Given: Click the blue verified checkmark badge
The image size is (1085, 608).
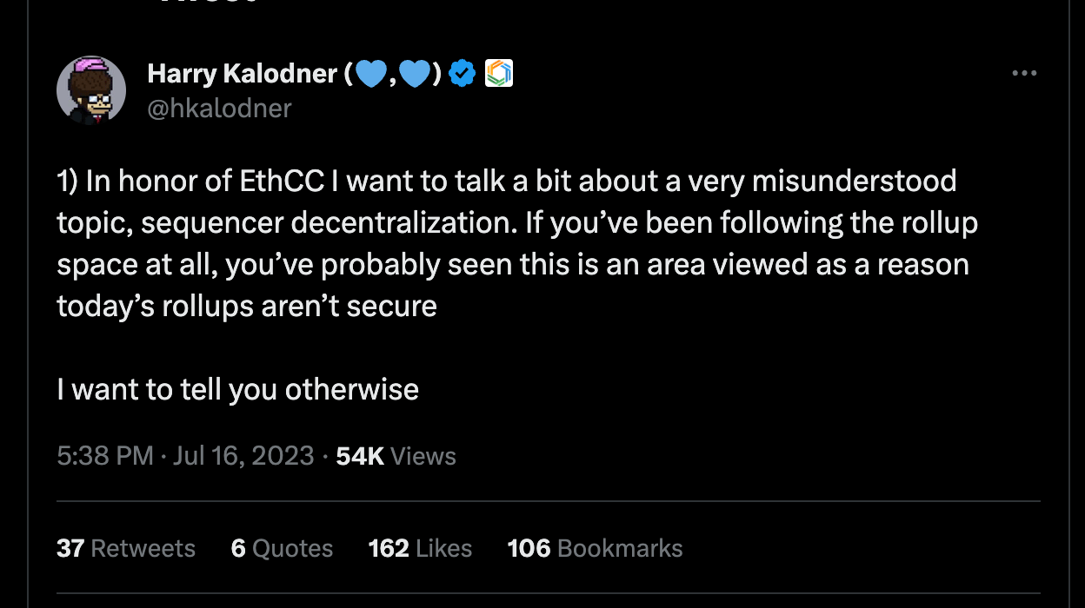Looking at the screenshot, I should (462, 74).
